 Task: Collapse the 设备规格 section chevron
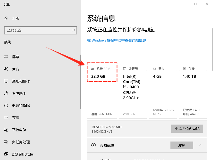(200, 145)
